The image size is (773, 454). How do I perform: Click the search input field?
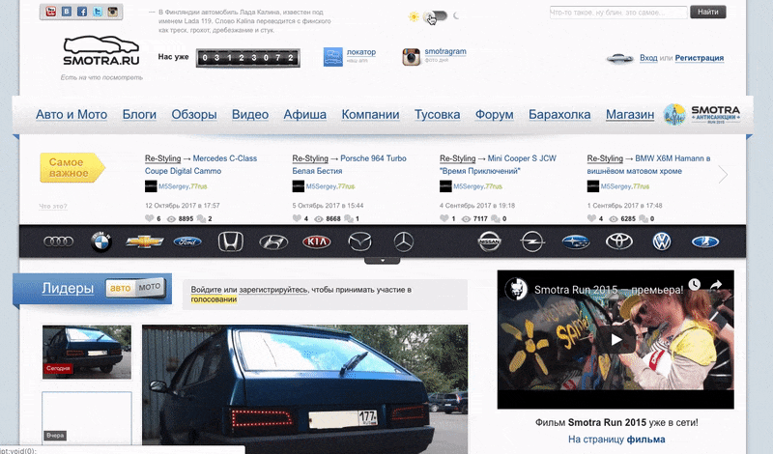tap(618, 13)
